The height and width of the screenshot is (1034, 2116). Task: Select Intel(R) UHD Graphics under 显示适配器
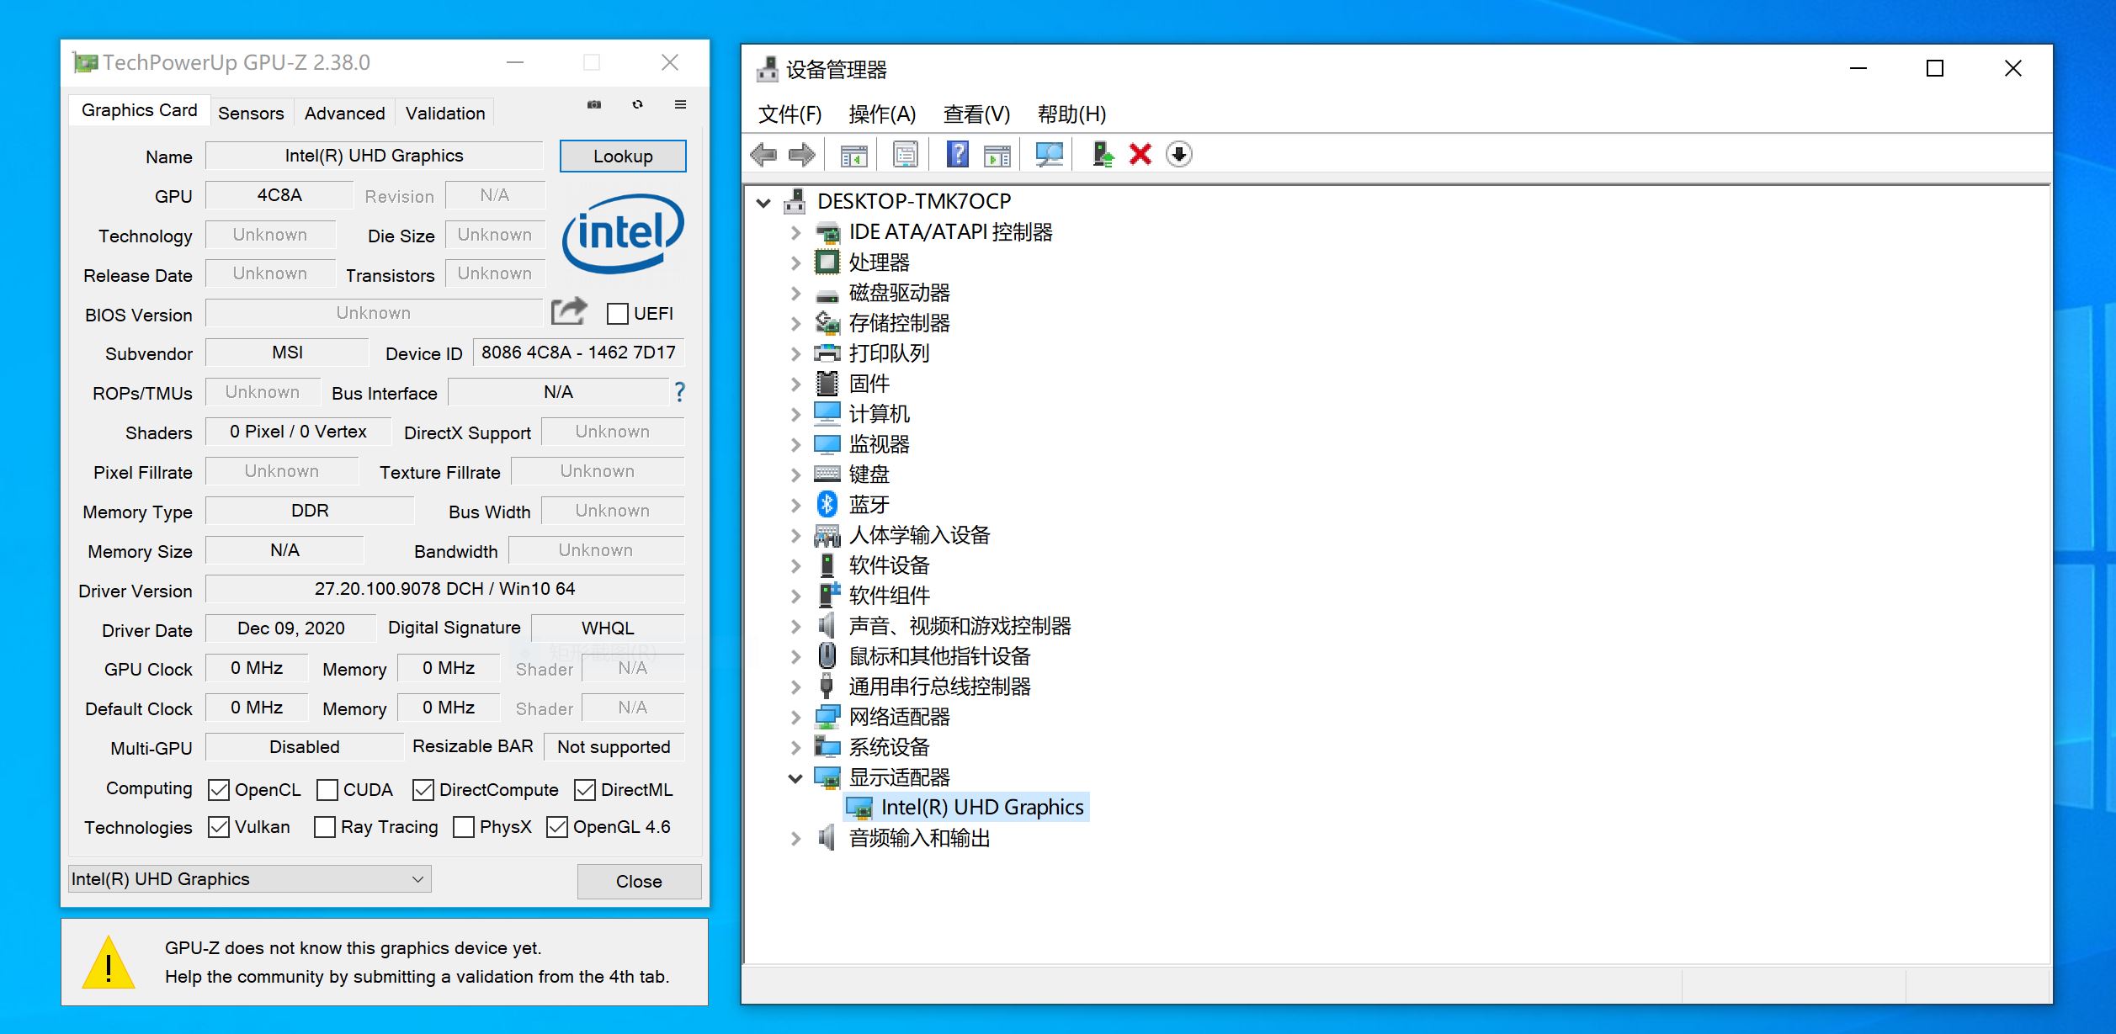(x=981, y=807)
